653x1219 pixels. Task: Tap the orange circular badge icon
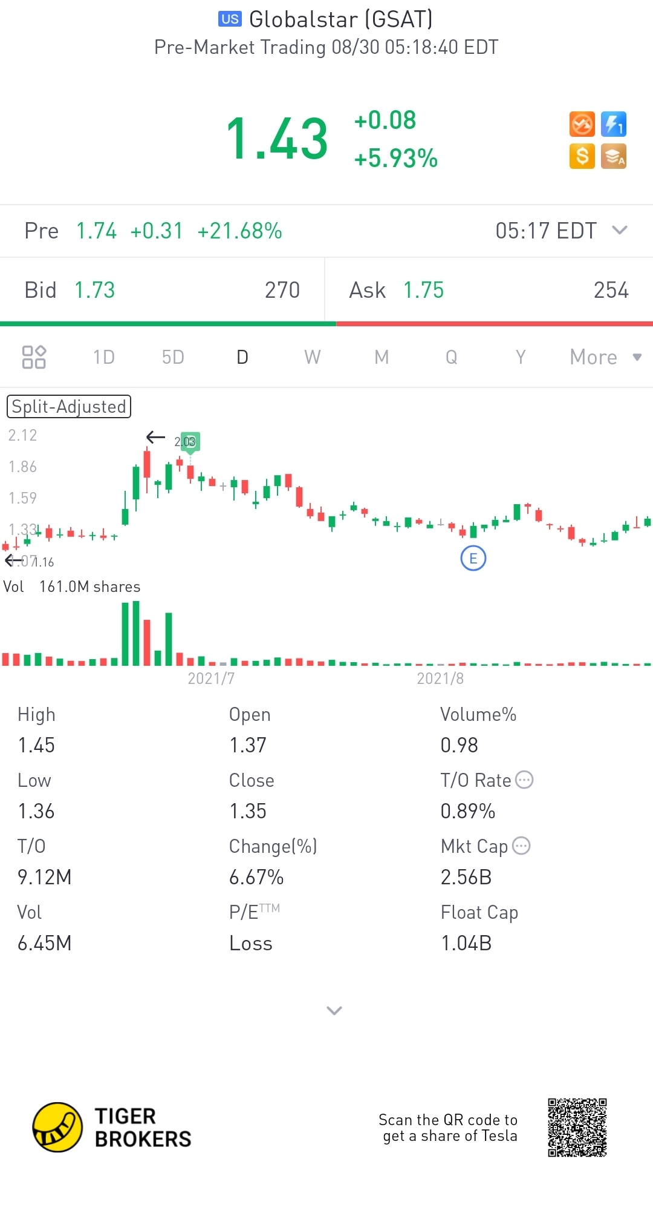[x=582, y=125]
